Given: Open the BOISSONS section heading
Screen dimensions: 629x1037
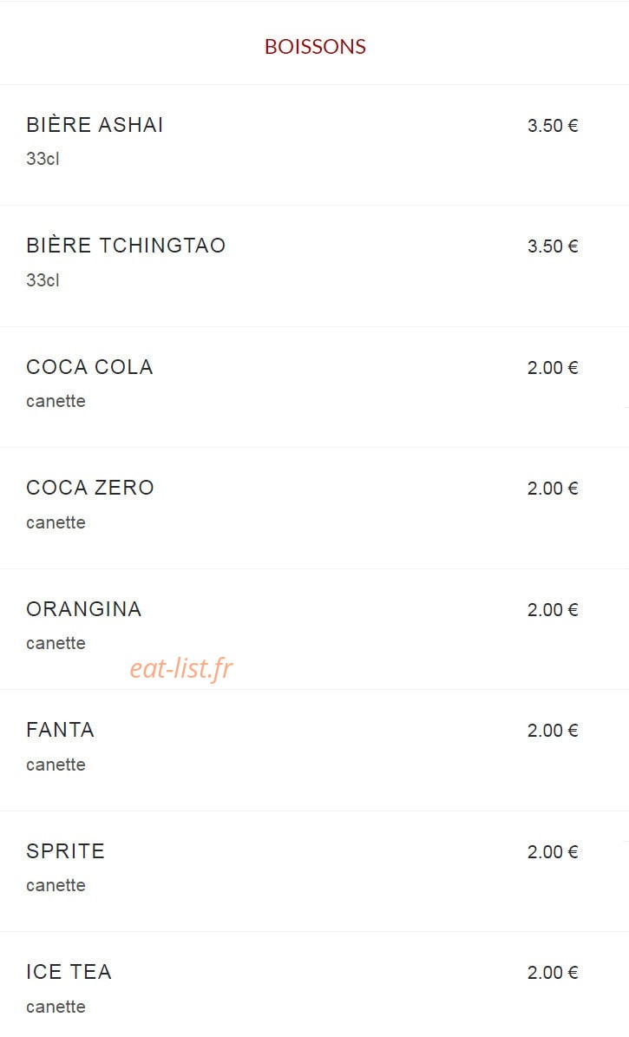Looking at the screenshot, I should coord(315,46).
